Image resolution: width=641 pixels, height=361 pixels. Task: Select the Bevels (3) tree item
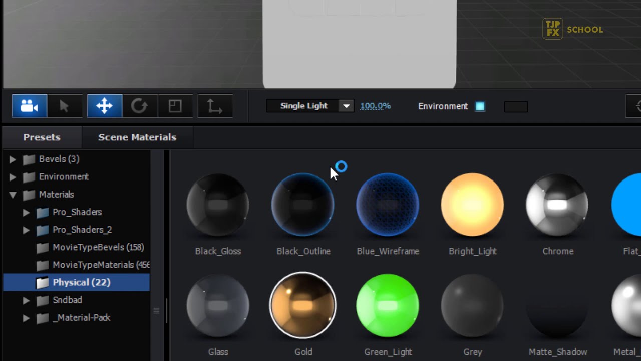tap(59, 159)
